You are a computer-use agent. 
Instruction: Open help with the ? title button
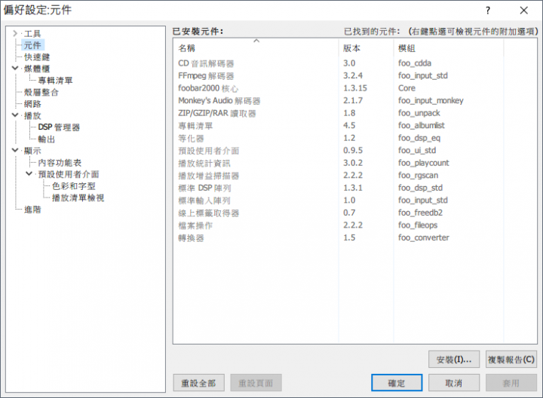488,11
